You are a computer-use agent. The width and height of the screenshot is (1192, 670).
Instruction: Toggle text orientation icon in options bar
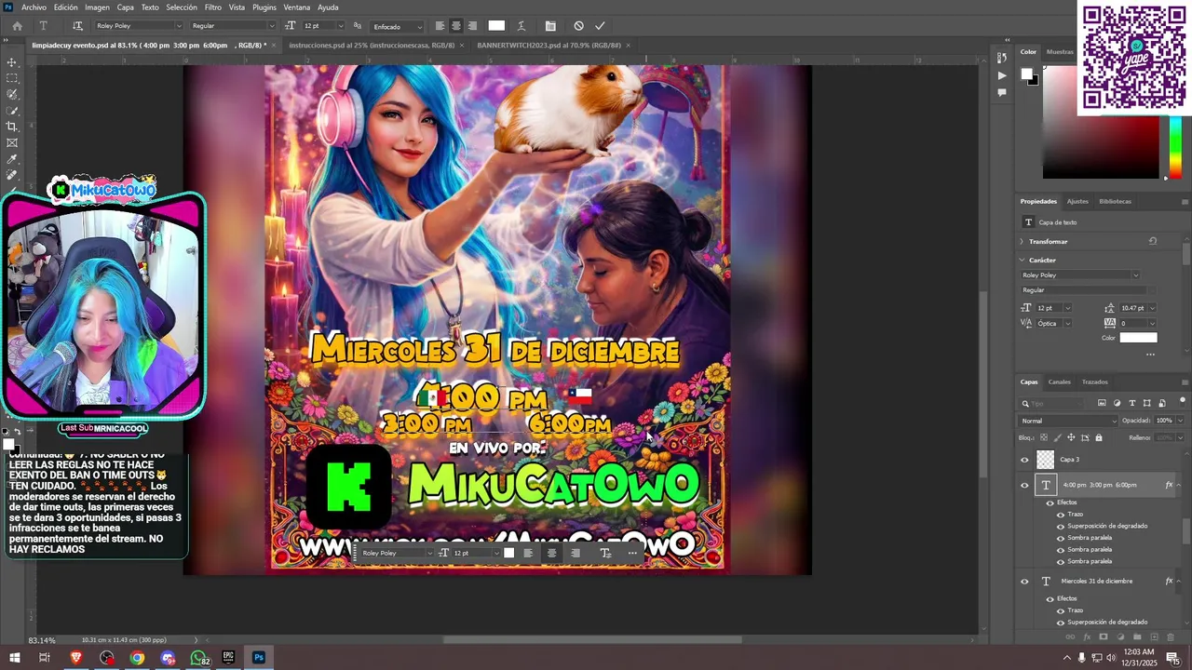77,26
